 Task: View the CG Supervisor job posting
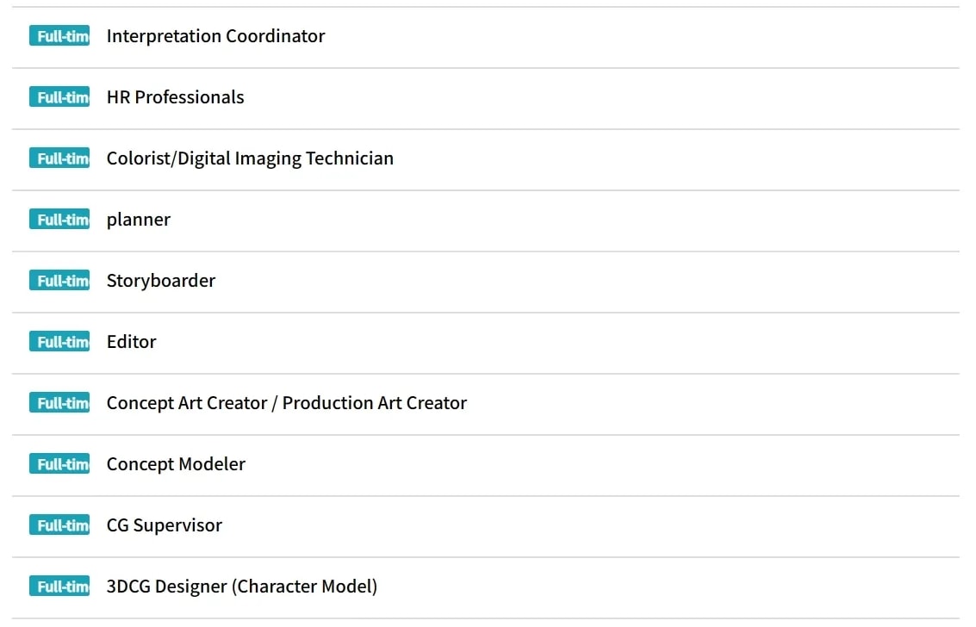click(x=164, y=525)
